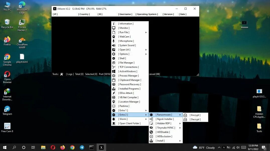
Task: Click the Open Client Folder icon
Action: point(114,123)
